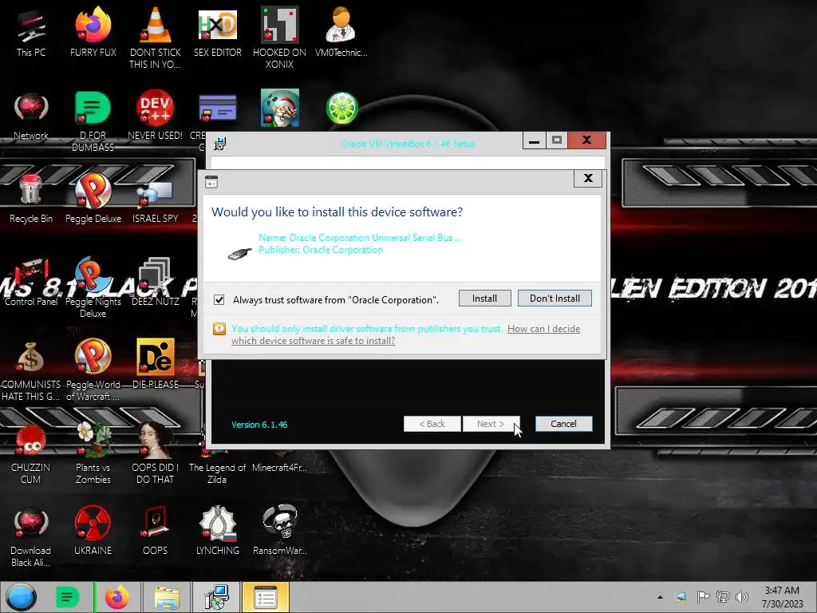Open the Santa Claus game icon
Image resolution: width=817 pixels, height=613 pixels.
[x=280, y=109]
